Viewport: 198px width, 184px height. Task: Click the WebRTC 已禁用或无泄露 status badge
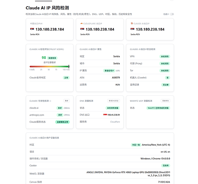158,108
